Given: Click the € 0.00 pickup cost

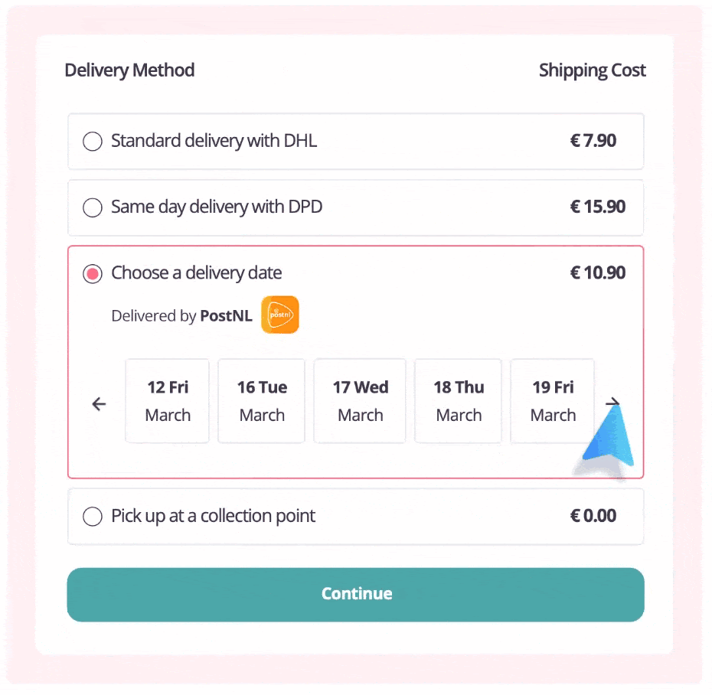Looking at the screenshot, I should click(x=593, y=516).
